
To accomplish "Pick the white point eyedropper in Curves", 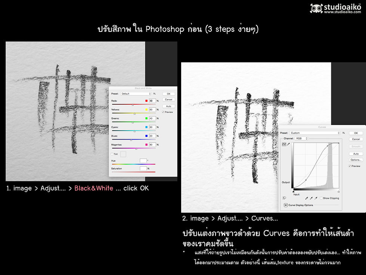I will (316, 198).
